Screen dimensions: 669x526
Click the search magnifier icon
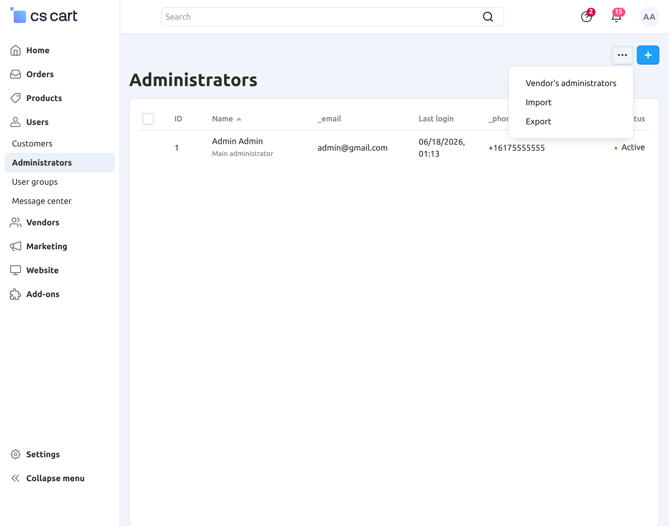[488, 17]
